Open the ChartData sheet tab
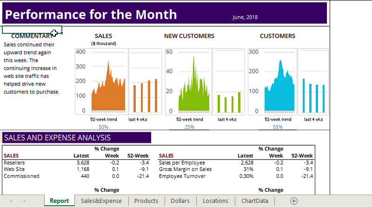 point(254,201)
